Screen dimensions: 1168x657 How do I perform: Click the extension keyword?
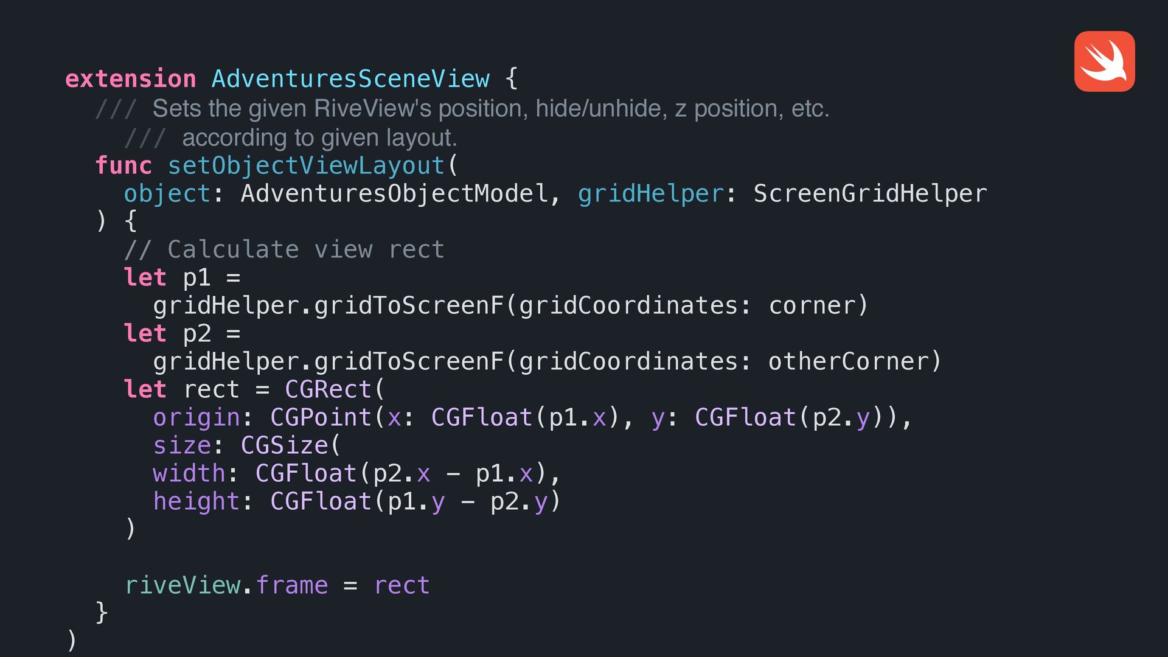[130, 79]
